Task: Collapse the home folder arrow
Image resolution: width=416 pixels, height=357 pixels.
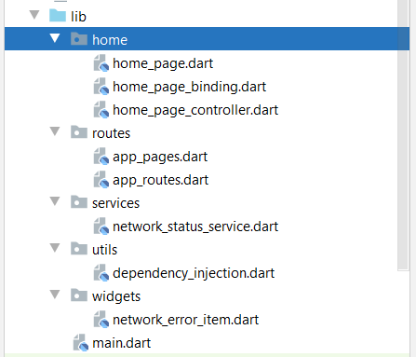Action: click(x=55, y=38)
